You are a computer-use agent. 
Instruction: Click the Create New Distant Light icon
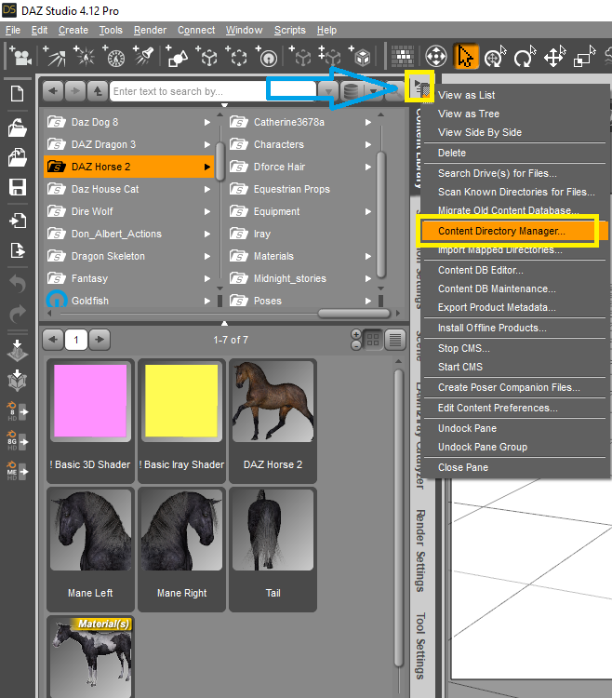[x=55, y=57]
